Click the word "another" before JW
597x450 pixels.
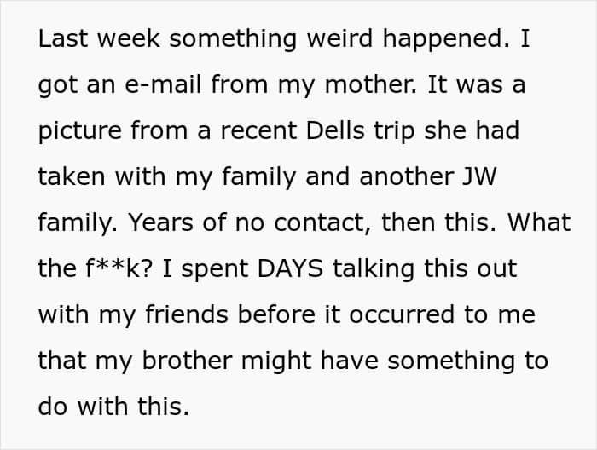click(406, 177)
